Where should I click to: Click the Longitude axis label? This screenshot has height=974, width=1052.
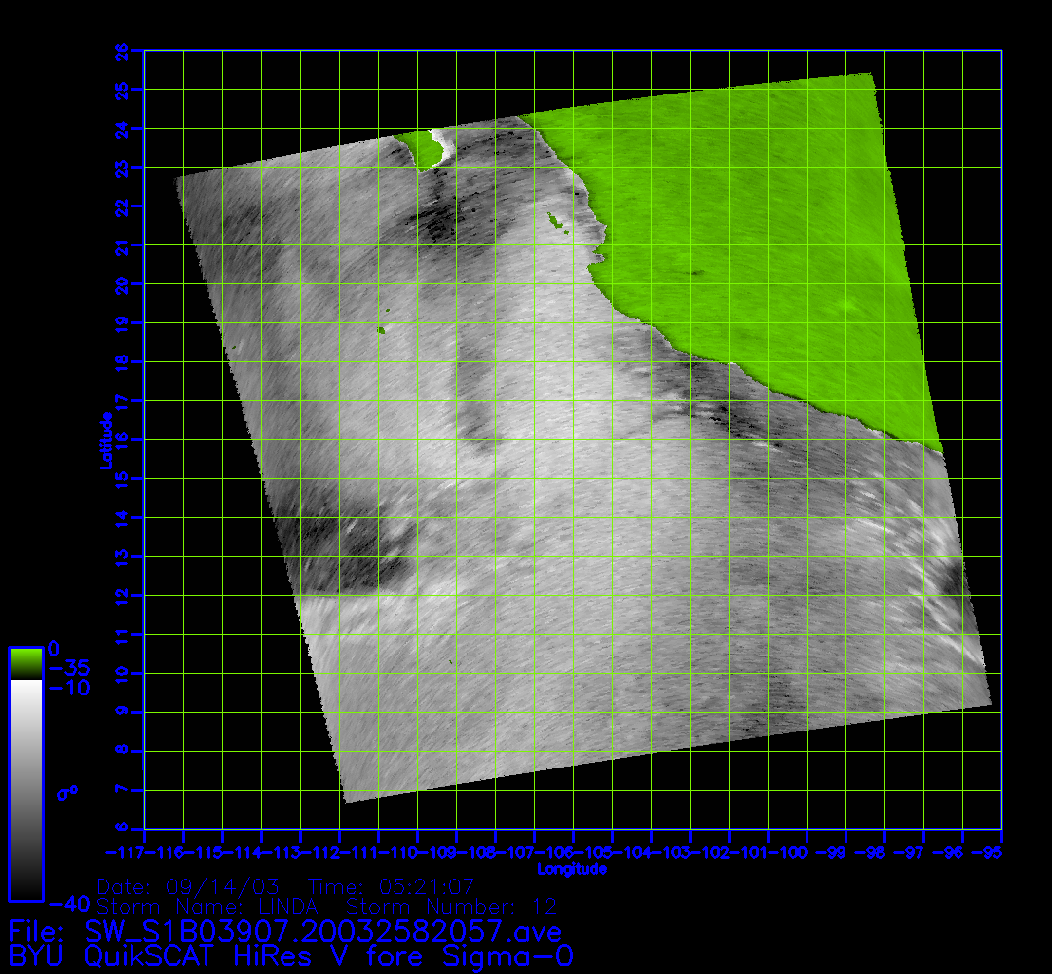572,868
